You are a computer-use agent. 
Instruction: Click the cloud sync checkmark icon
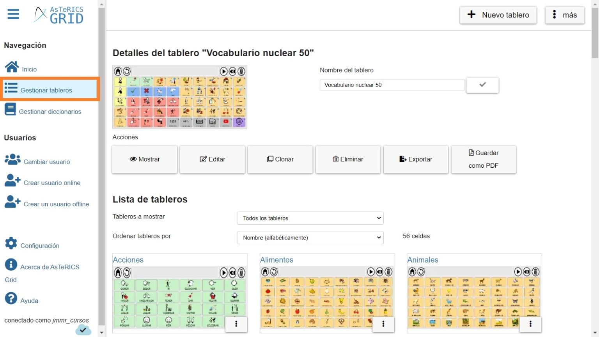tap(83, 330)
